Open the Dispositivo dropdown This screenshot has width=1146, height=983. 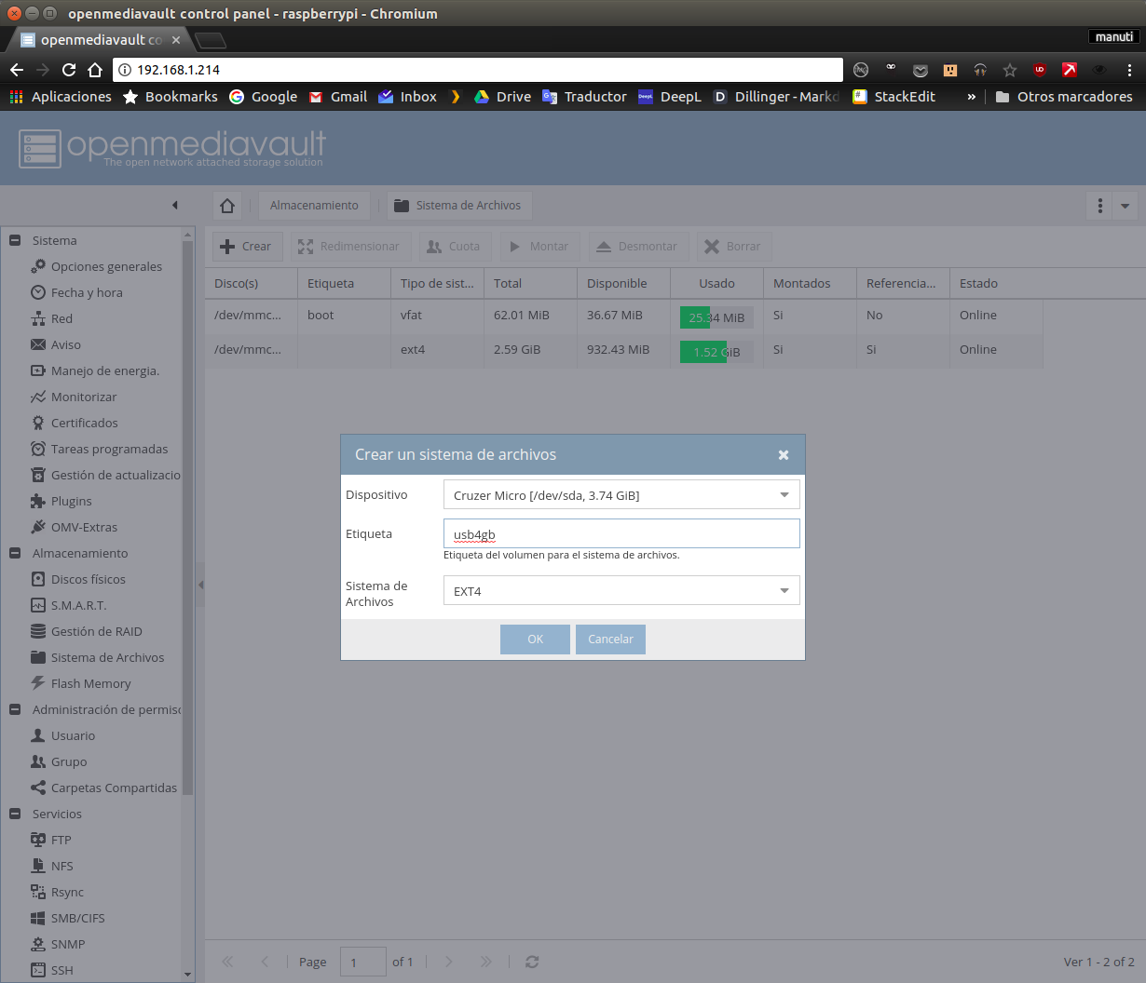(x=784, y=495)
